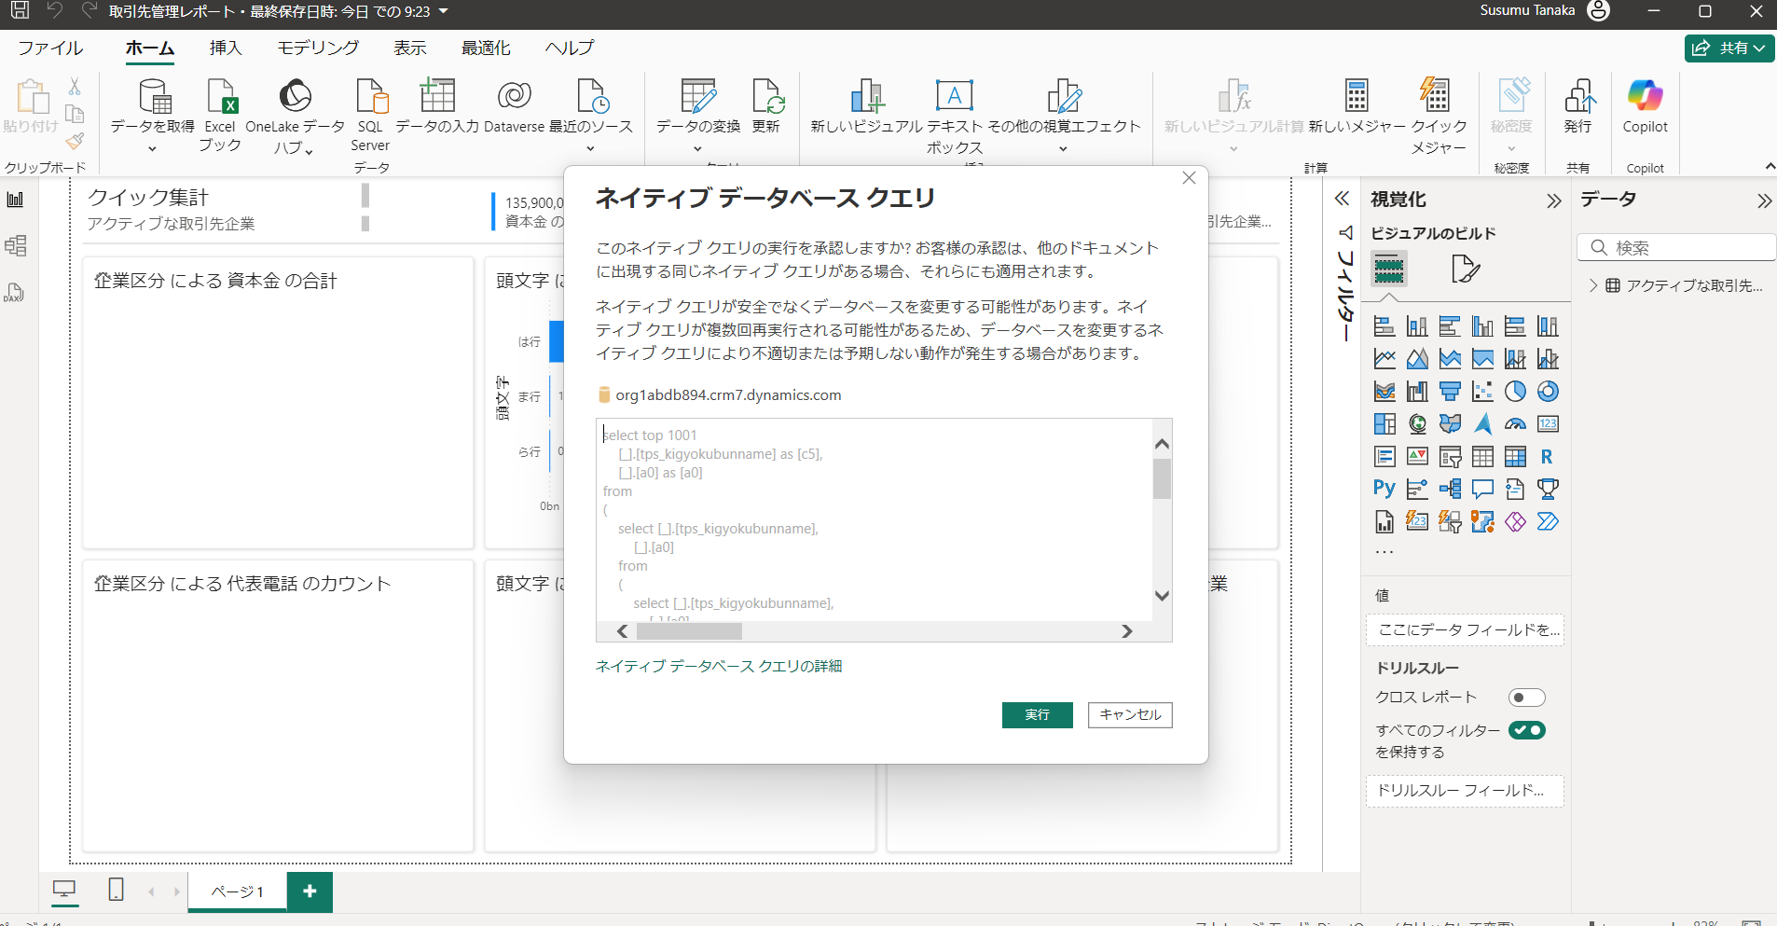Select the line chart visual
This screenshot has width=1777, height=926.
pyautogui.click(x=1384, y=359)
